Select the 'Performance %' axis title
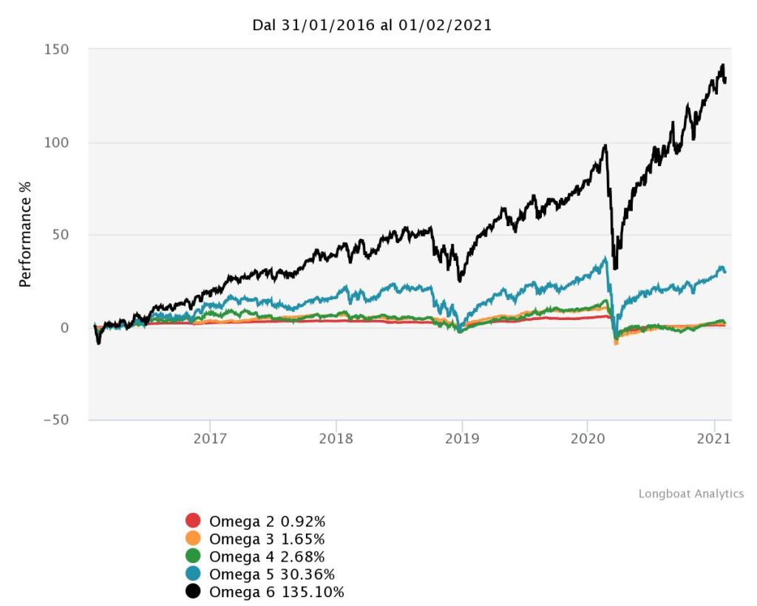Viewport: 757px width, 606px height. (25, 233)
